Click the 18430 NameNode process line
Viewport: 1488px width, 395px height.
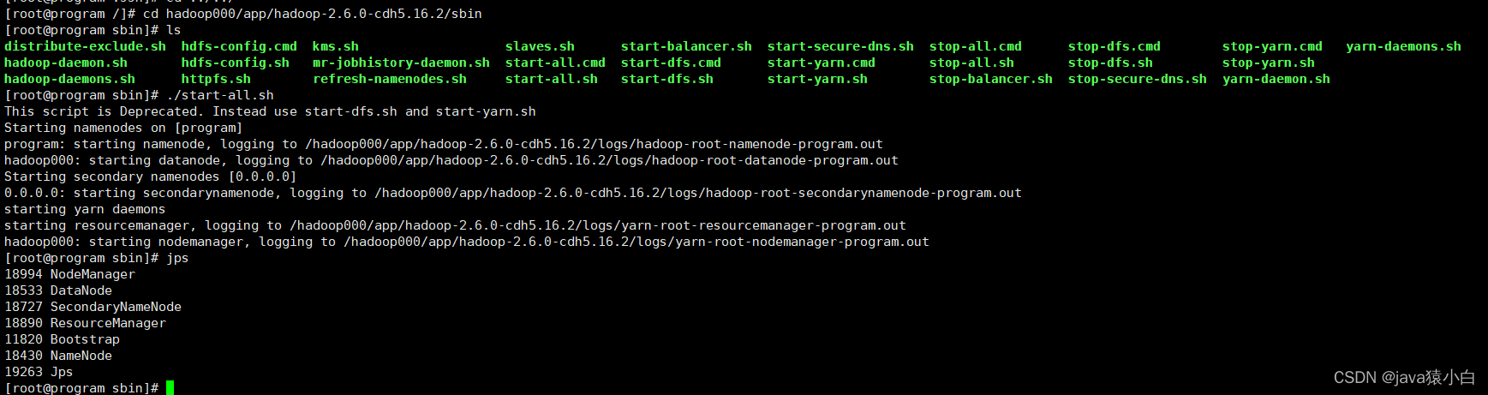tap(58, 356)
